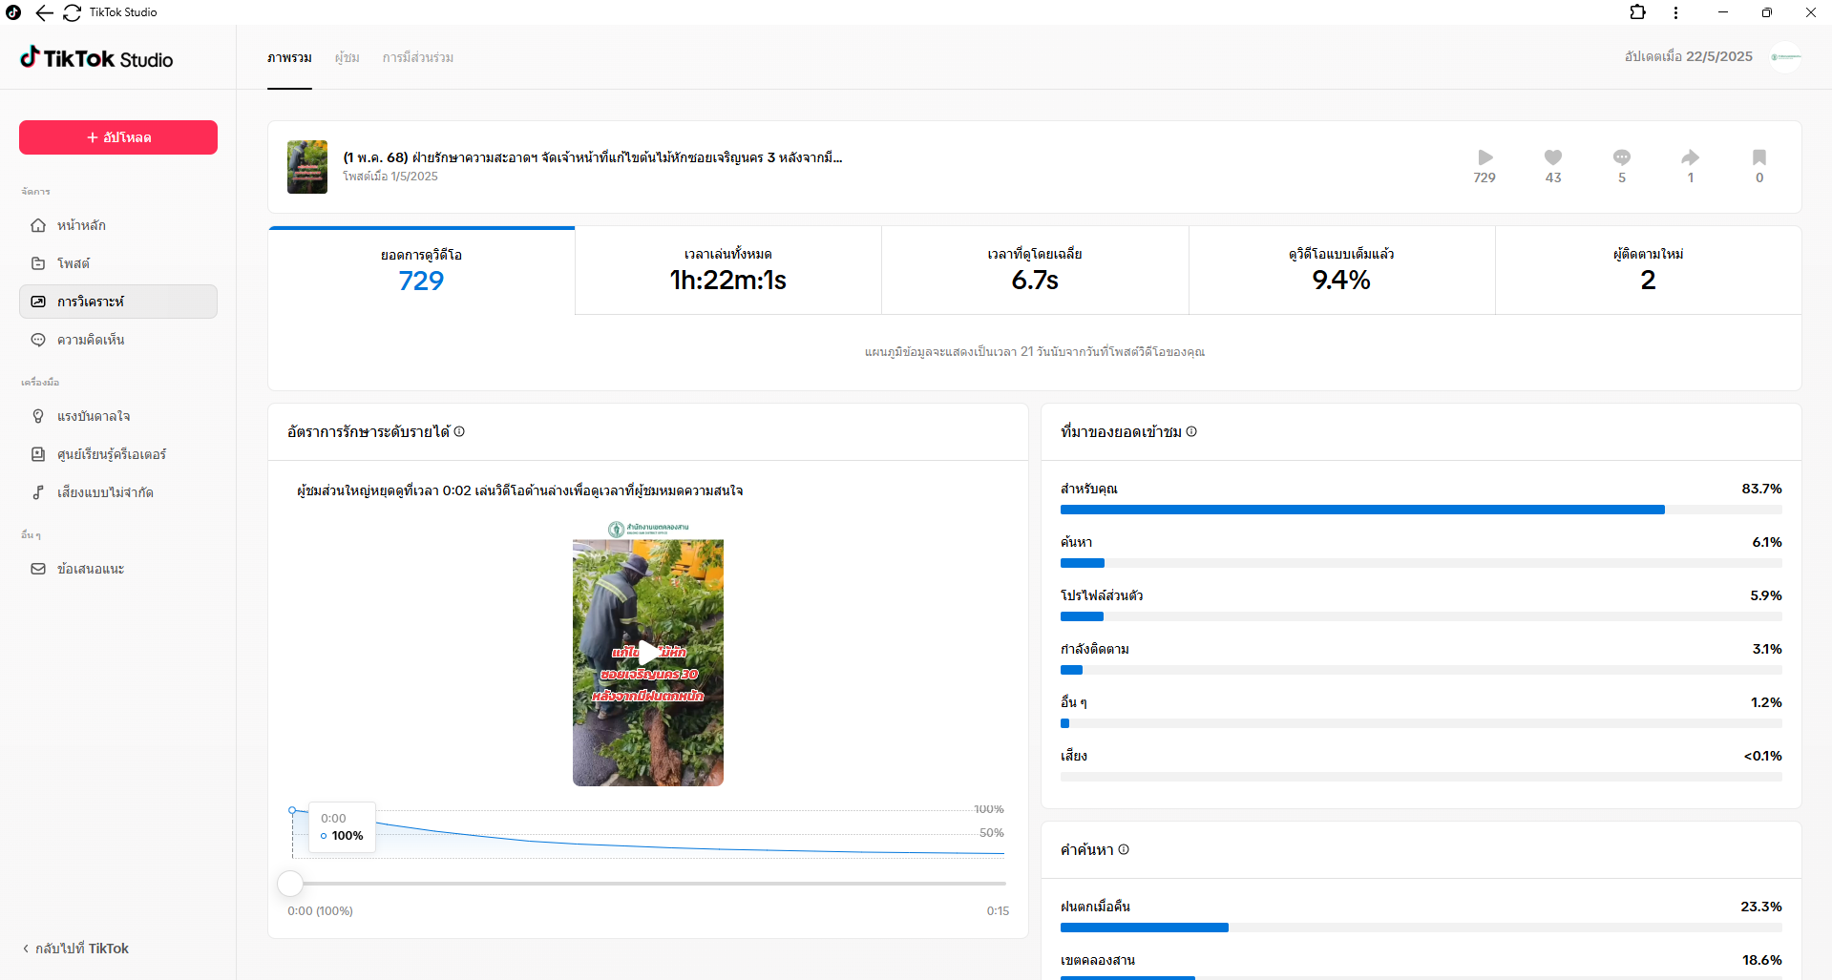Click the home icon in sidebar
1832x980 pixels.
tap(38, 225)
